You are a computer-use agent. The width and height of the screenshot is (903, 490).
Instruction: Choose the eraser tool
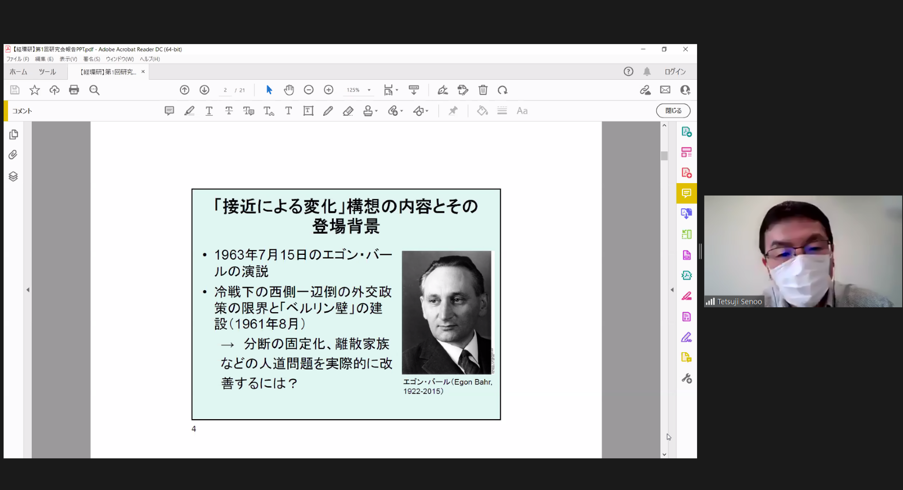(x=348, y=111)
